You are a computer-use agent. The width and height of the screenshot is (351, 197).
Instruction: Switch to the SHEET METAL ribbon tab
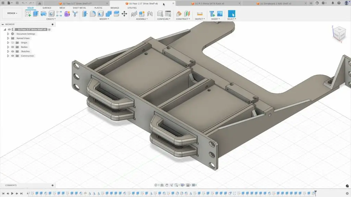coord(80,8)
